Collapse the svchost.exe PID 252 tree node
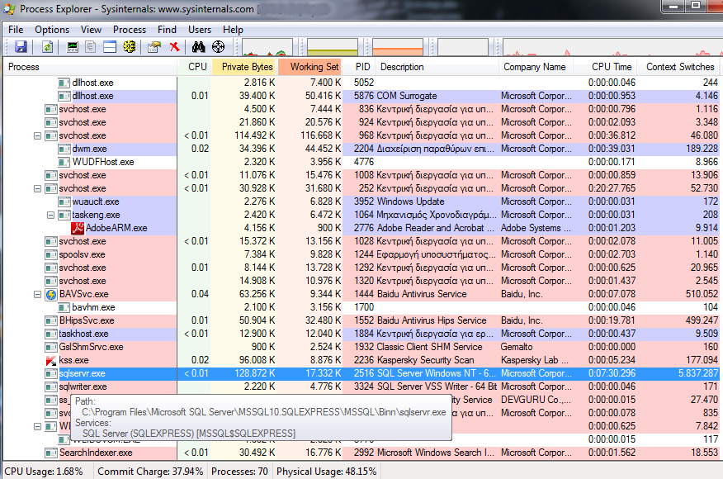723x479 pixels. [x=38, y=189]
